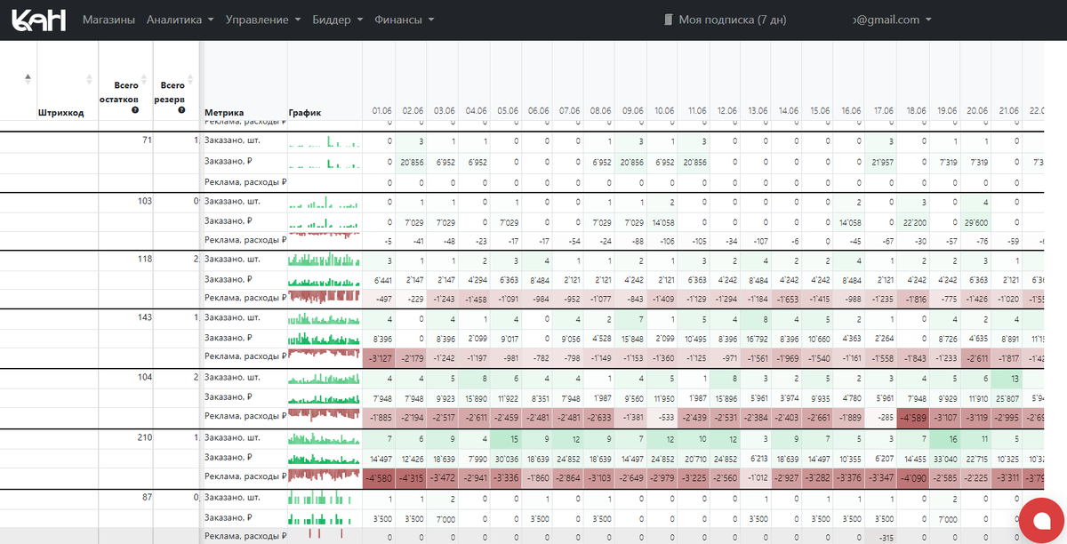Viewport: 1067px width, 544px height.
Task: Expand the Финансы dropdown menu
Action: click(405, 20)
